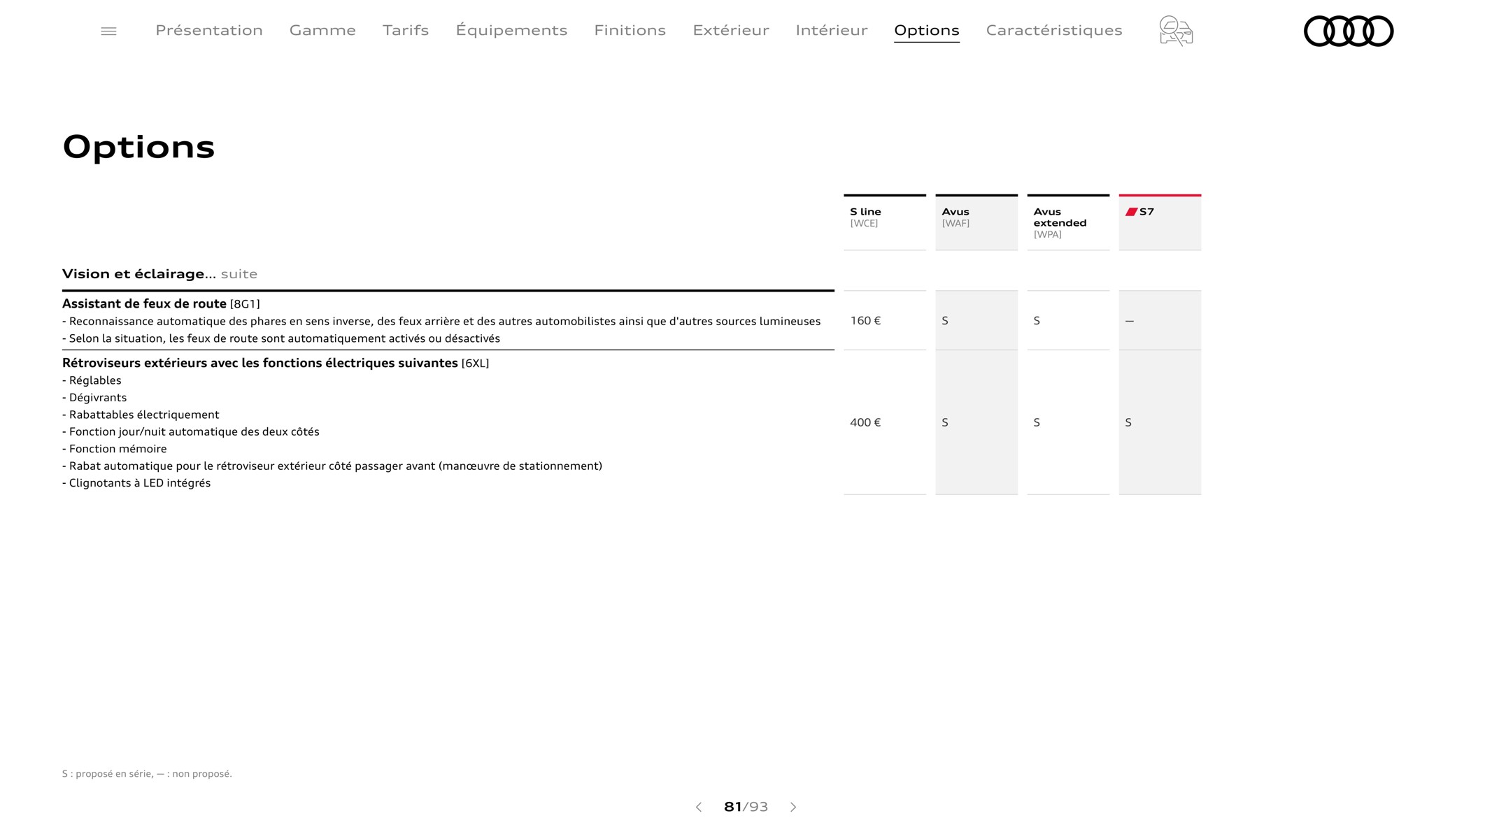The width and height of the screenshot is (1492, 839).
Task: Click the dealer consultation icon
Action: point(1176,31)
